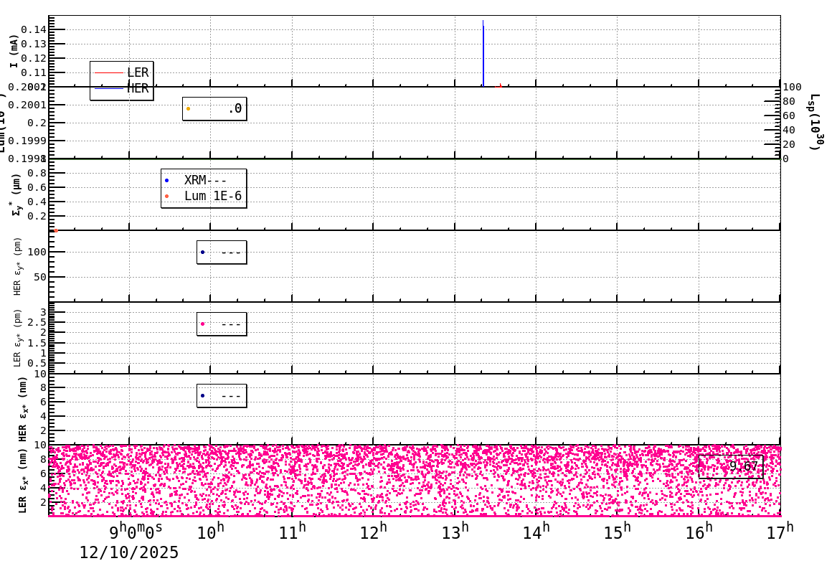832x561 pixels.
Task: Click the blue spike near 13h in the current plot
Action: pyautogui.click(x=484, y=50)
